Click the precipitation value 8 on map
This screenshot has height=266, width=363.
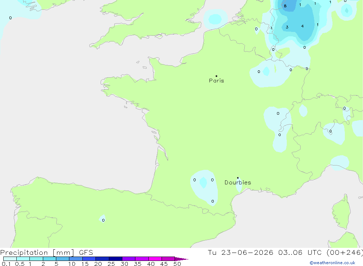point(285,6)
